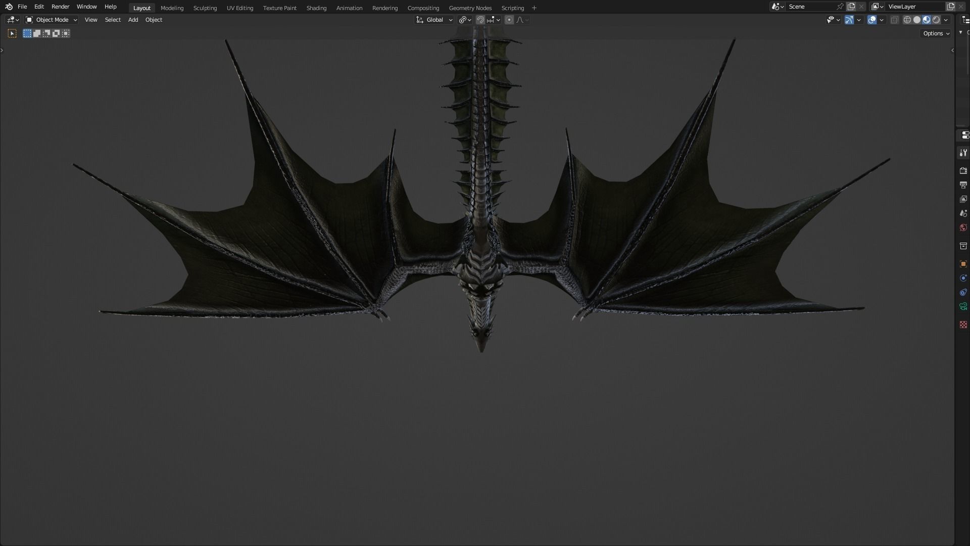The width and height of the screenshot is (970, 546).
Task: Click the Scene name field
Action: click(810, 7)
